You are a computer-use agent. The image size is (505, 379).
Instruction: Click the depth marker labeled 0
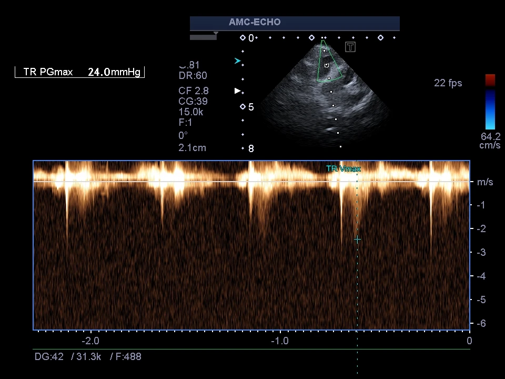point(251,38)
